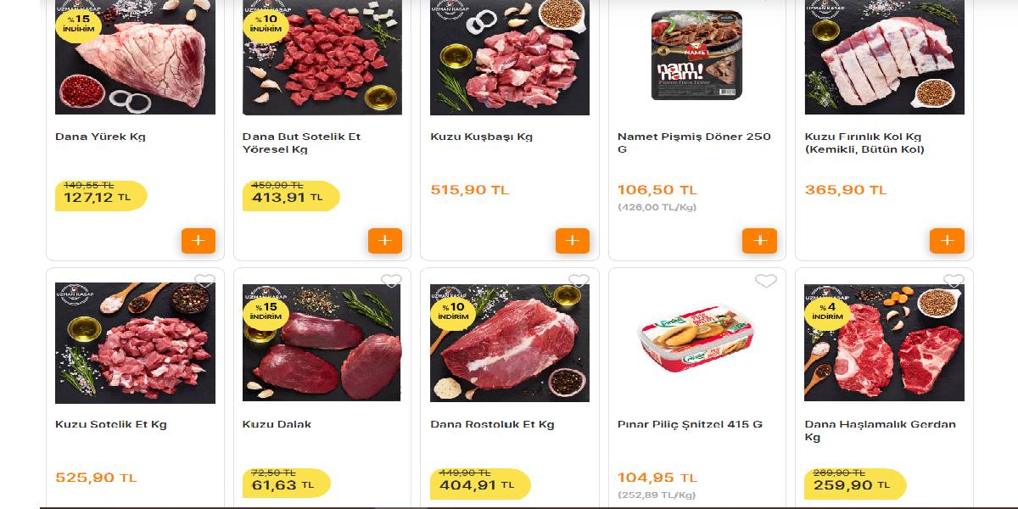
Task: Add Kuzu Kuşbaşı Kg to cart
Action: (573, 241)
